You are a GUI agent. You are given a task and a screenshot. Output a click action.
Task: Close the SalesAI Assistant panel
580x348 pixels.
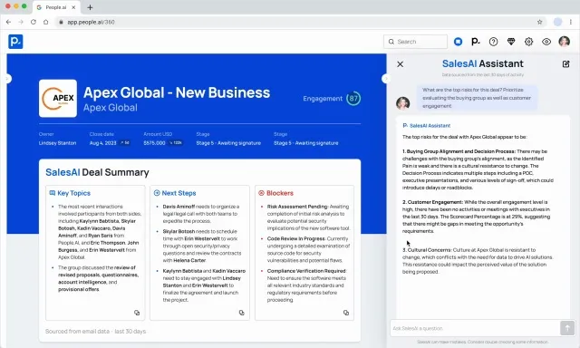pos(401,64)
